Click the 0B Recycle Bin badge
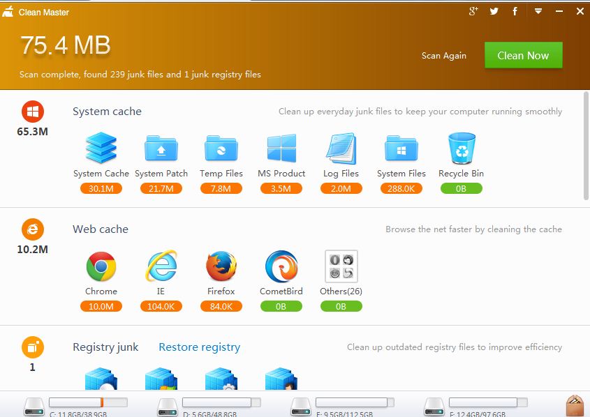This screenshot has width=590, height=417. coord(462,188)
